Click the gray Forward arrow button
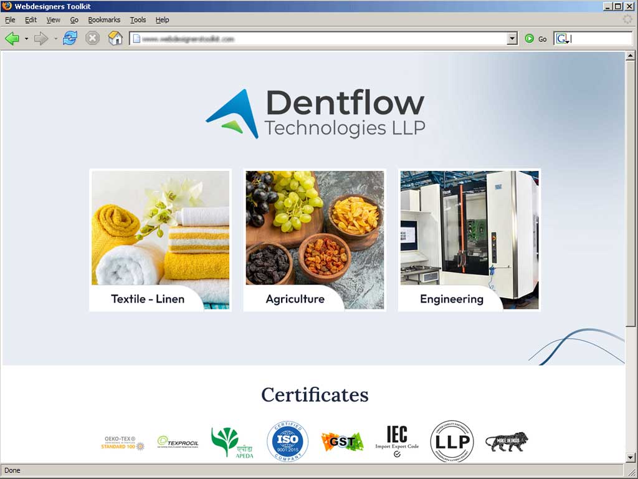Viewport: 638px width, 479px height. point(41,39)
